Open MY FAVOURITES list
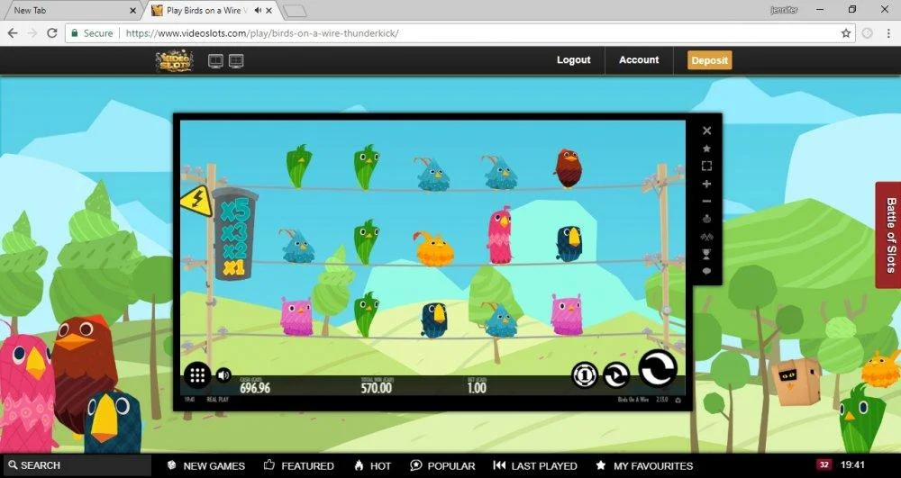Image resolution: width=901 pixels, height=478 pixels. click(x=644, y=466)
